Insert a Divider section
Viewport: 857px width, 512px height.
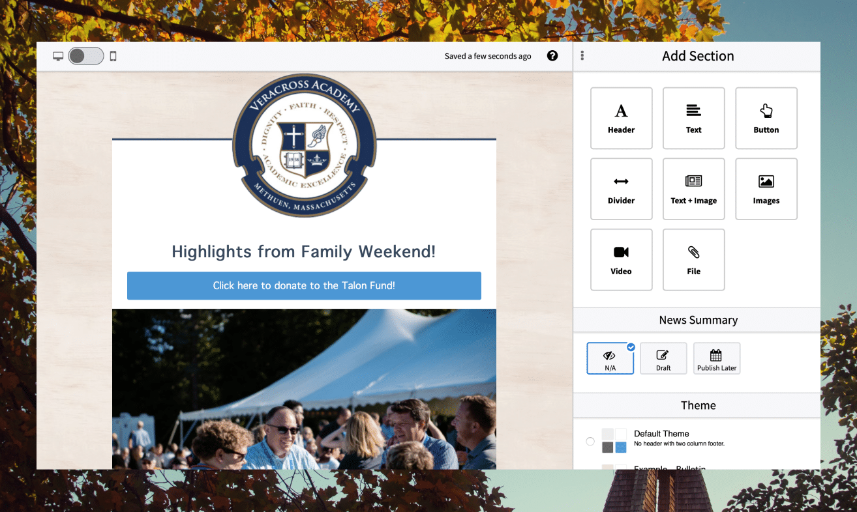[621, 189]
